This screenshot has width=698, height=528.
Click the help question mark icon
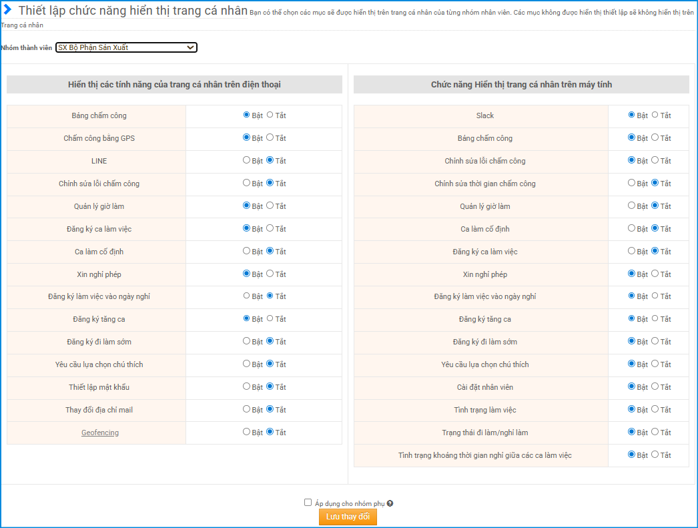coord(390,504)
